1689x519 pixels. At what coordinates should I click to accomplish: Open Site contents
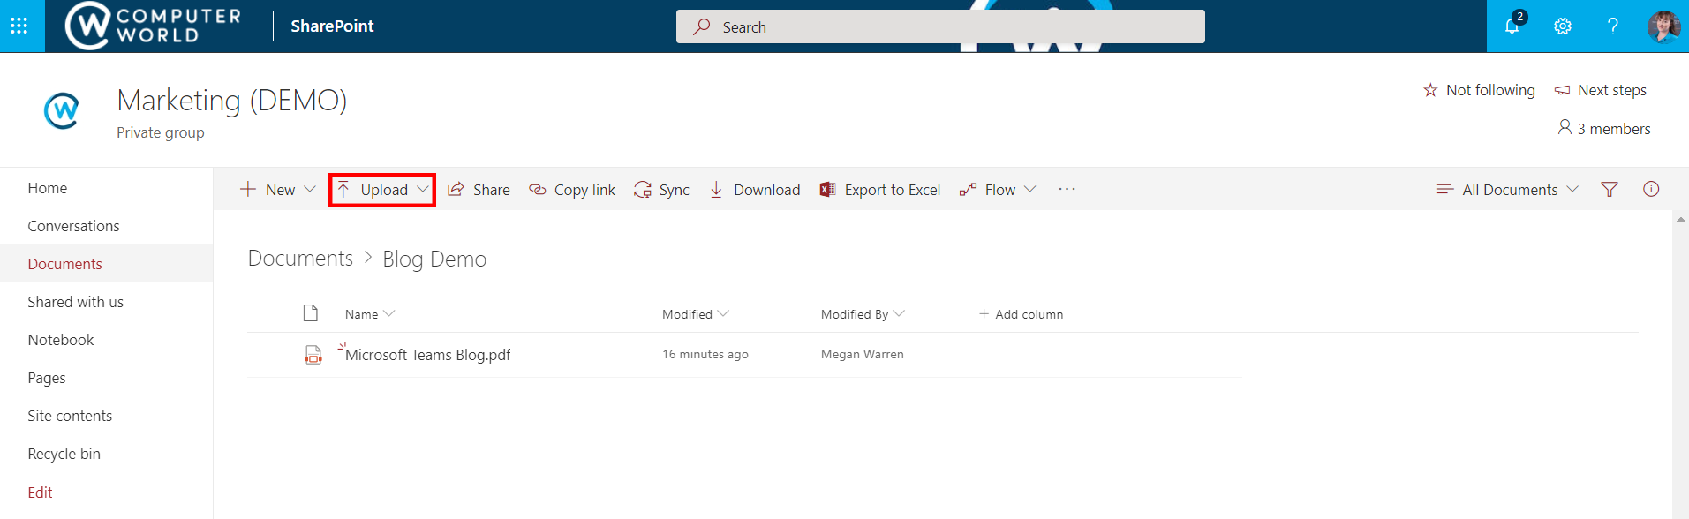pyautogui.click(x=70, y=416)
